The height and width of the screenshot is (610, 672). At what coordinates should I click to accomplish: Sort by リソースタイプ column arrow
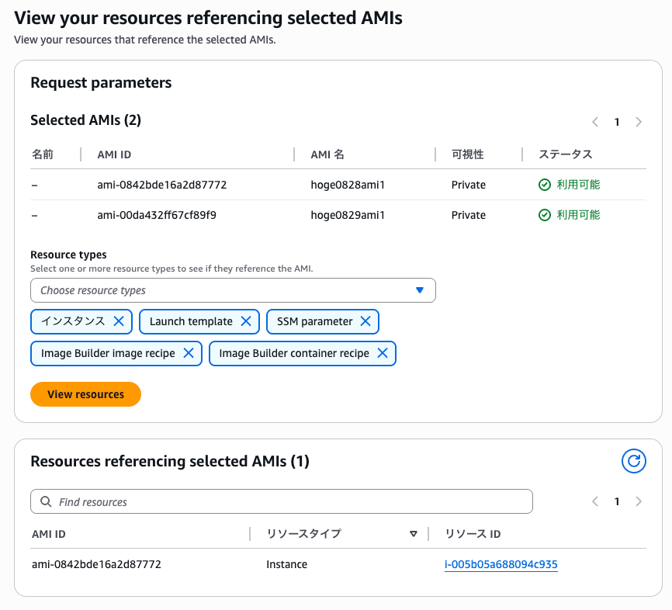[413, 534]
